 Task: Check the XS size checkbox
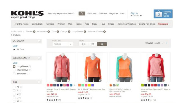tap(14, 87)
